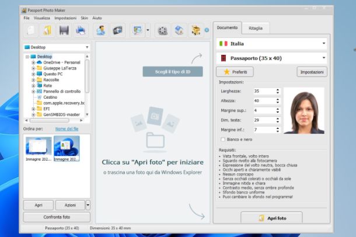Click the picture export toolbar icon
Viewport: 356px width, 237px height.
click(137, 30)
